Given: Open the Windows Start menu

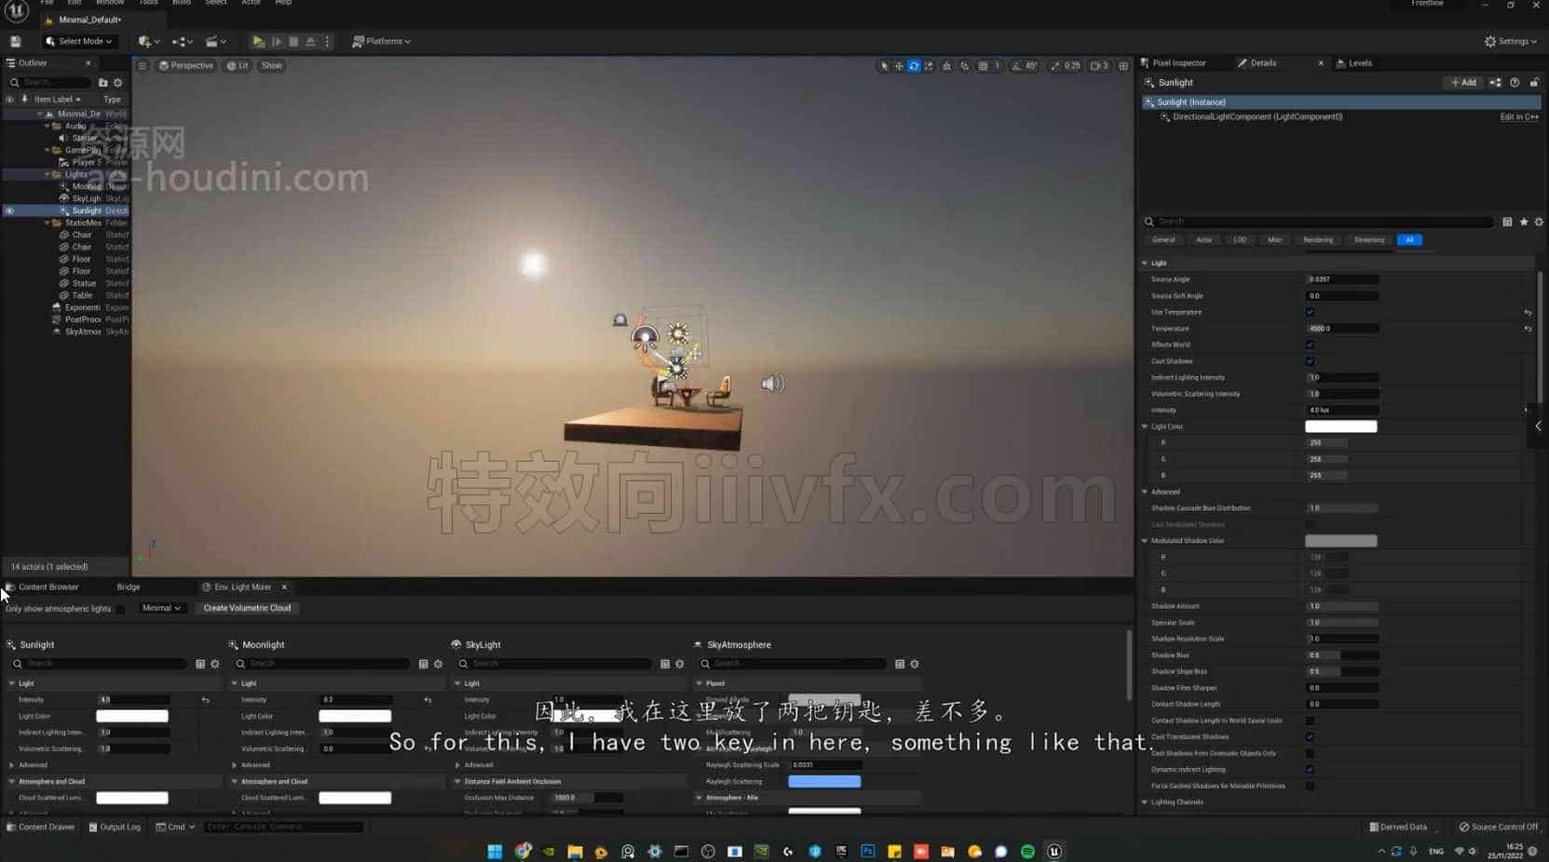Looking at the screenshot, I should click(495, 852).
